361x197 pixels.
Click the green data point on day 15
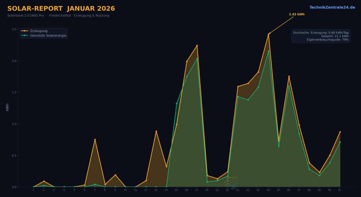tap(177, 104)
